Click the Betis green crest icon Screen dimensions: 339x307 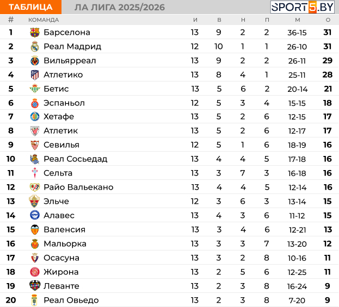[x=35, y=89]
